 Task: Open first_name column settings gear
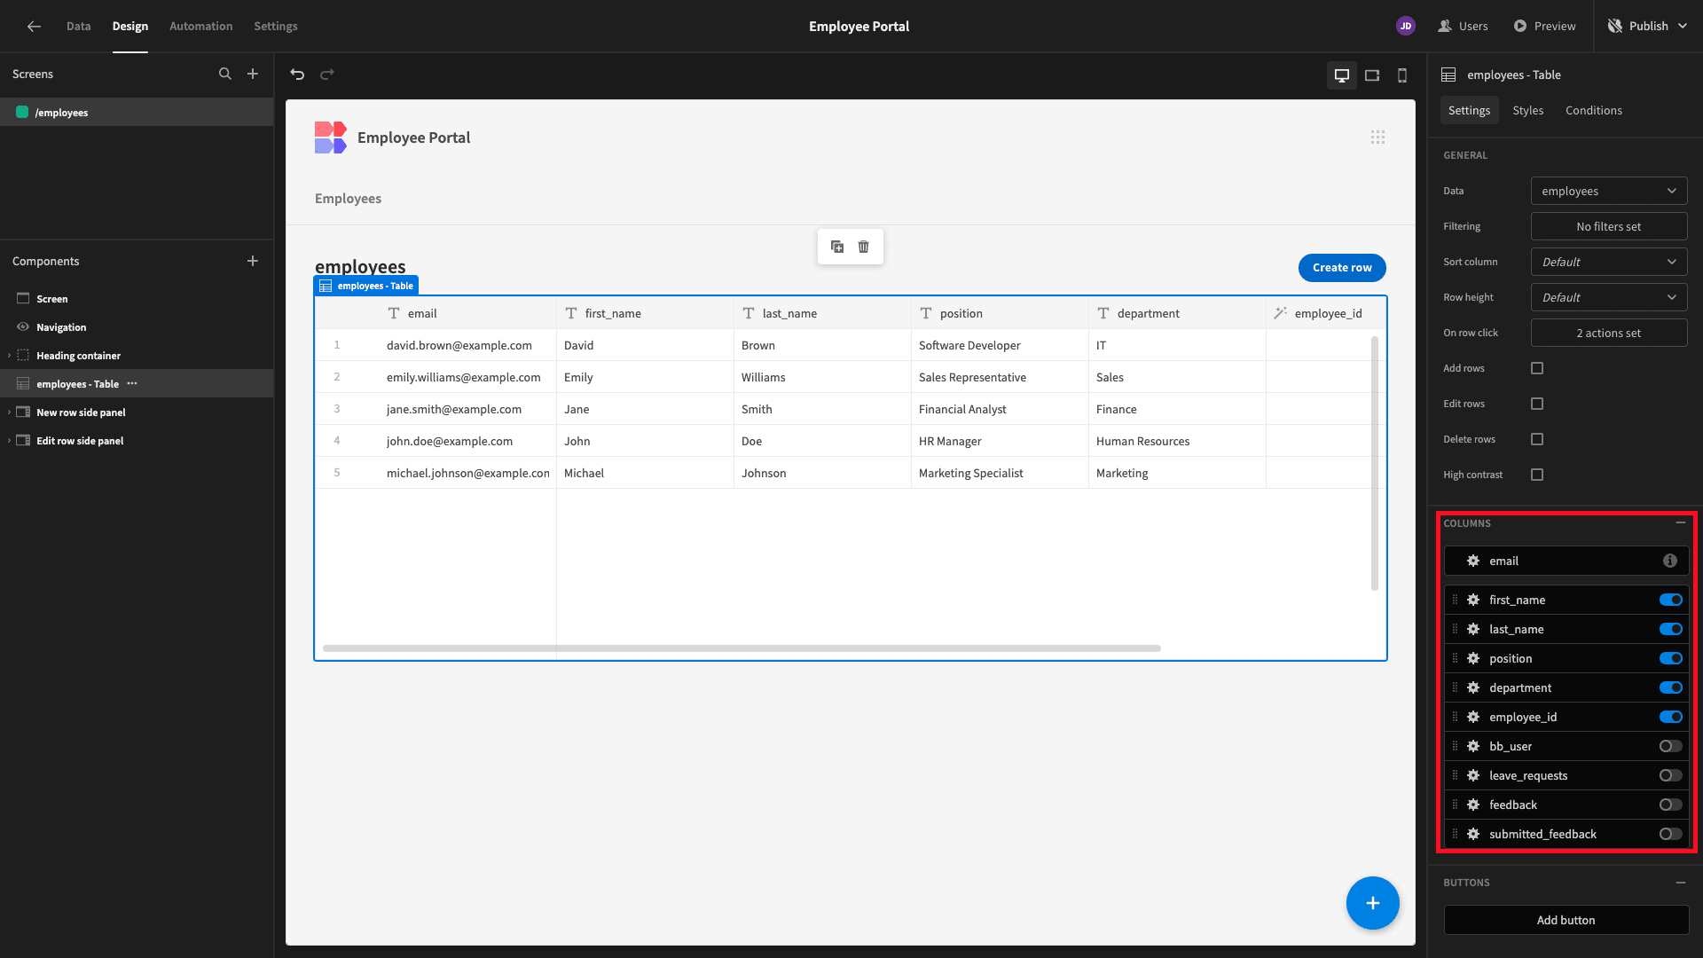[x=1473, y=601]
